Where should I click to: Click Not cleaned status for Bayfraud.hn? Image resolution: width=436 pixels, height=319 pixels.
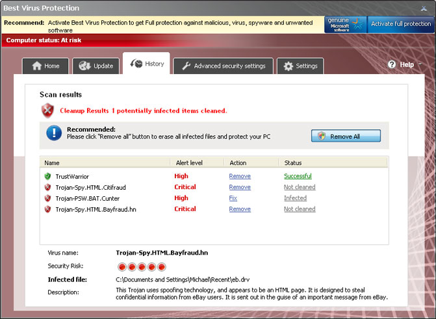click(x=300, y=209)
